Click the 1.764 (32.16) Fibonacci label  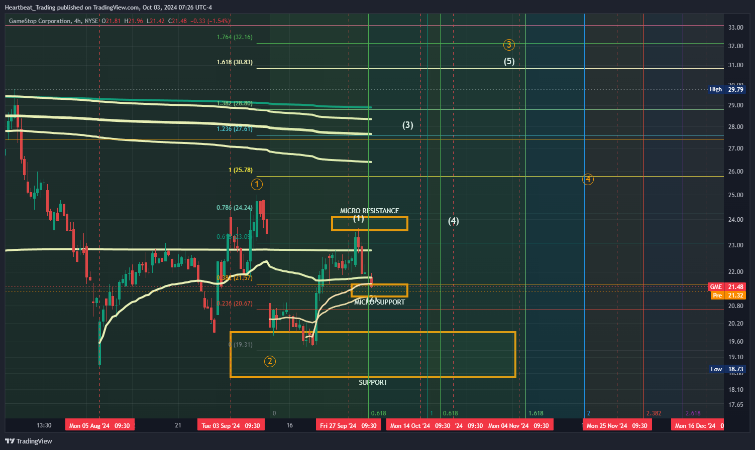tap(235, 37)
